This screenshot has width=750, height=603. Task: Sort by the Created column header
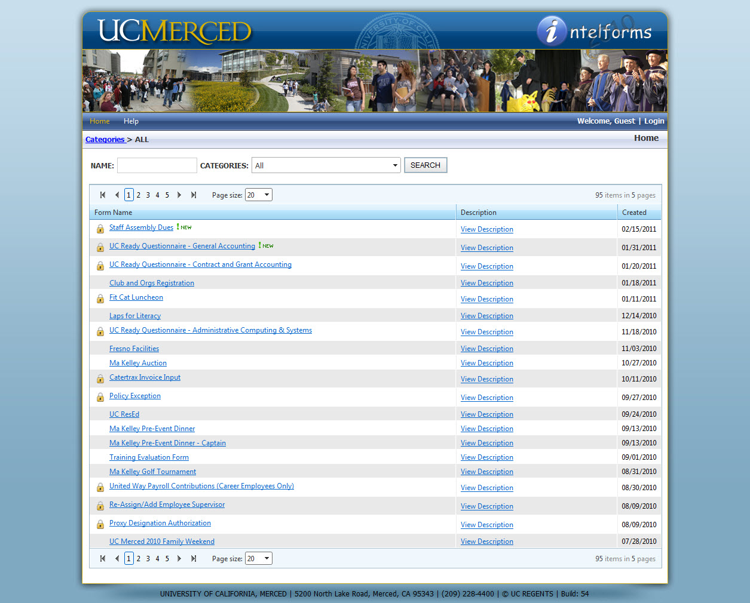pyautogui.click(x=634, y=213)
